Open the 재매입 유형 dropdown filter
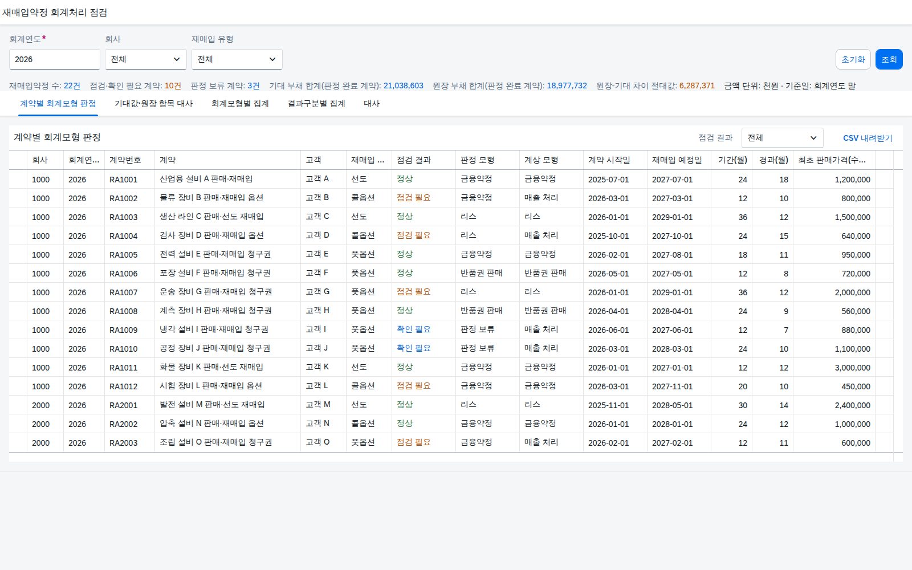Screen dimensions: 912x570 237,59
